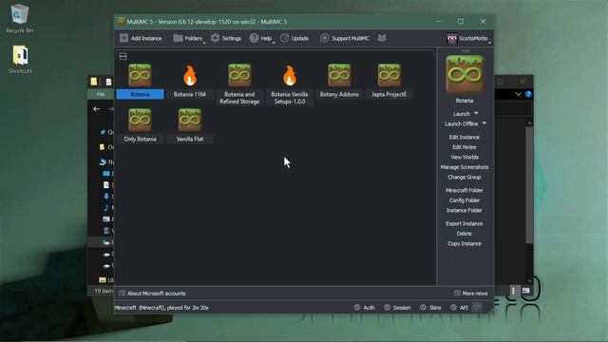Viewport: 608px width, 342px height.
Task: Click the help icon in File Explorer
Action: (x=528, y=94)
